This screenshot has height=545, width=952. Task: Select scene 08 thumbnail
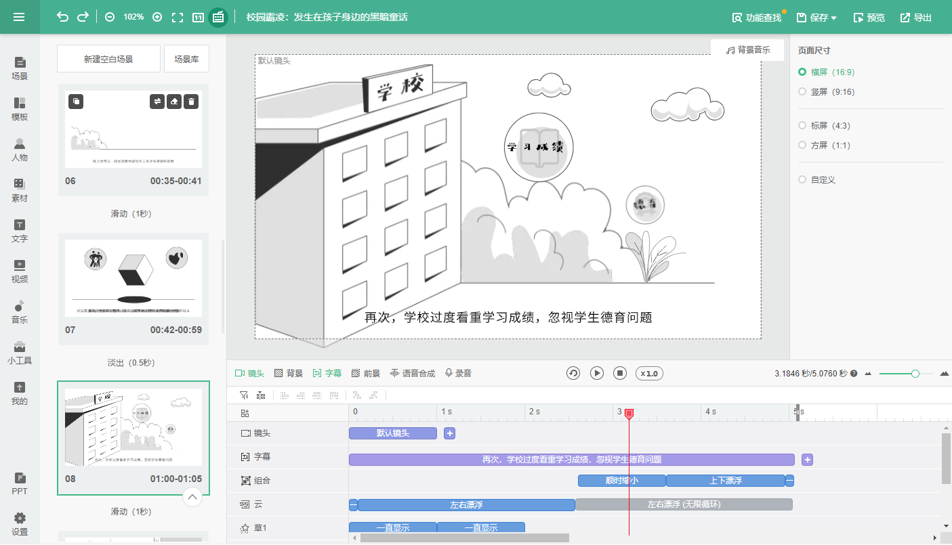[x=133, y=427]
